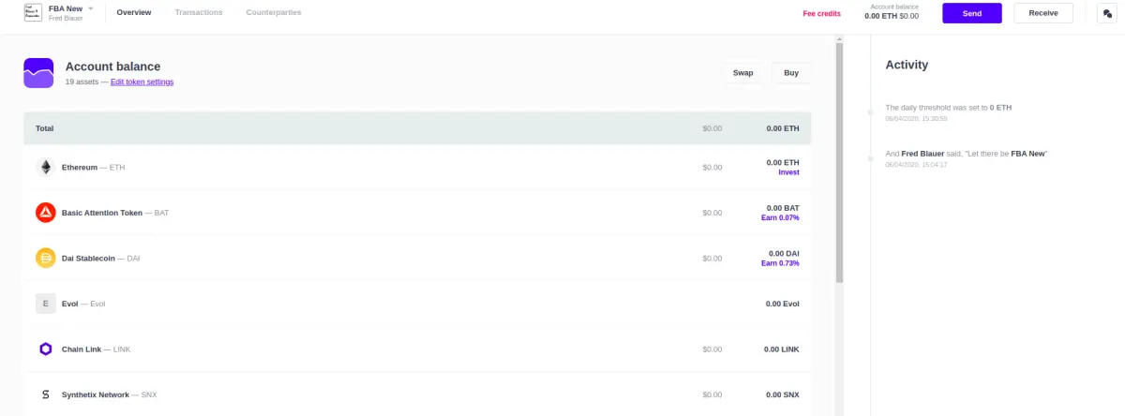
Task: Click the Synthetix Network S icon
Action: (45, 394)
